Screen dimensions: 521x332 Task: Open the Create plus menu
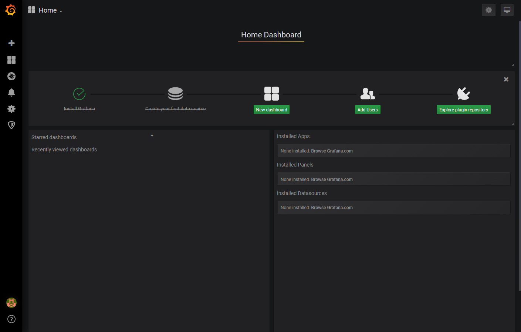[x=11, y=43]
